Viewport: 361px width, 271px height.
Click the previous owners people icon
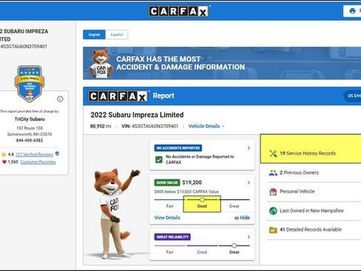click(x=273, y=173)
